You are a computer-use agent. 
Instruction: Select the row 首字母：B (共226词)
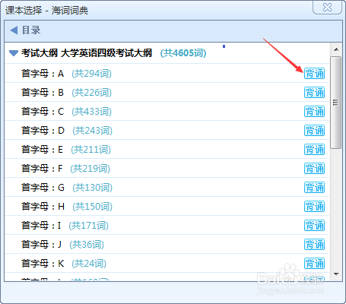coord(167,93)
